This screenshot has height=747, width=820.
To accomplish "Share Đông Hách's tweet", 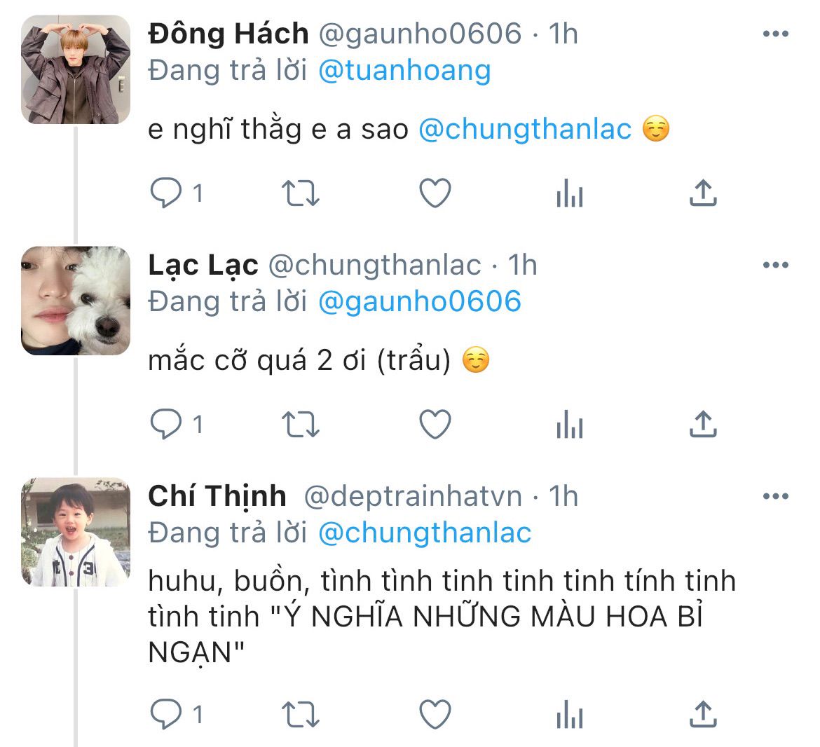I will pos(702,193).
